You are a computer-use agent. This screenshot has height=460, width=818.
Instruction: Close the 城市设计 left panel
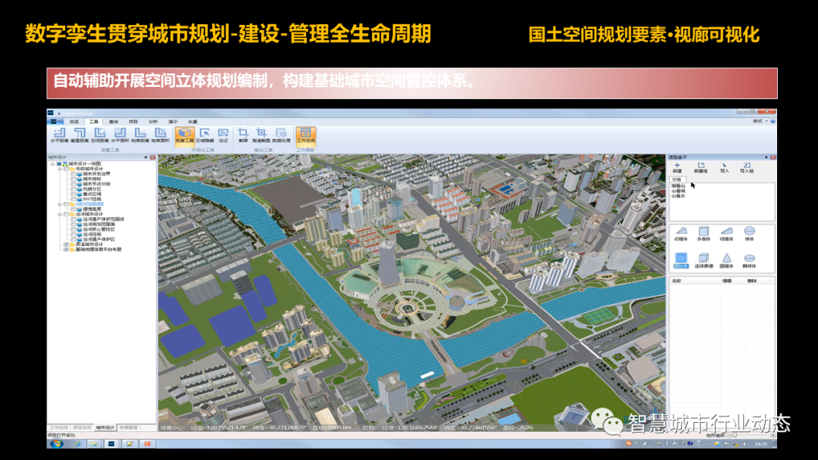[153, 157]
